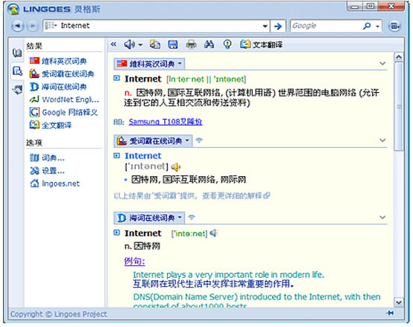
Task: Open the Samsung T108又降价 ad link
Action: click(166, 122)
